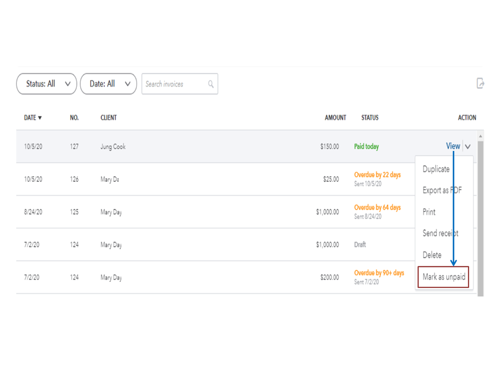The height and width of the screenshot is (373, 498).
Task: Open the Date: All filter dropdown
Action: (108, 84)
